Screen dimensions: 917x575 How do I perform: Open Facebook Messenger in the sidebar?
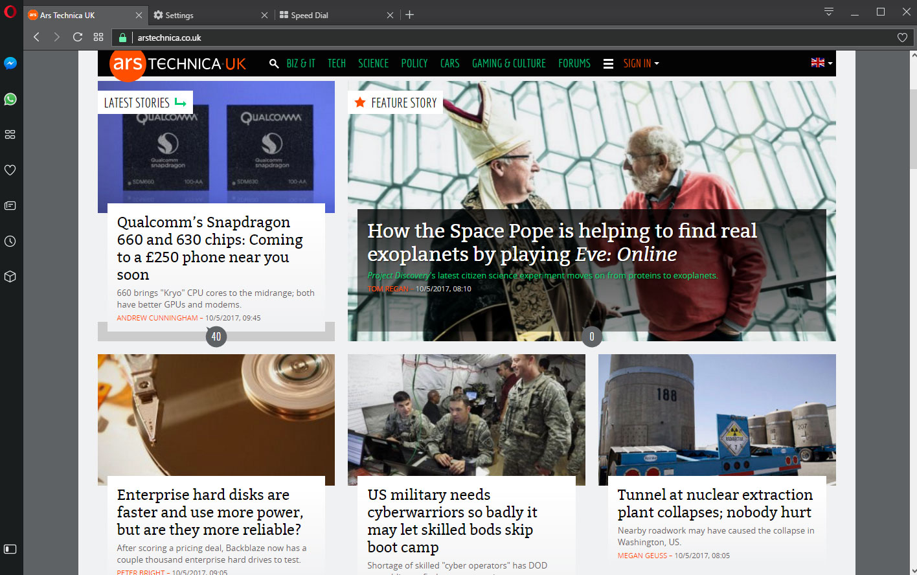(10, 63)
